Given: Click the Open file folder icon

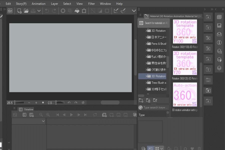Looking at the screenshot, I should click(x=26, y=11).
